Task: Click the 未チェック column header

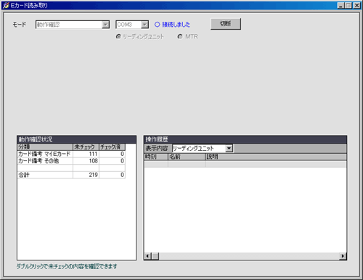Action: click(86, 147)
